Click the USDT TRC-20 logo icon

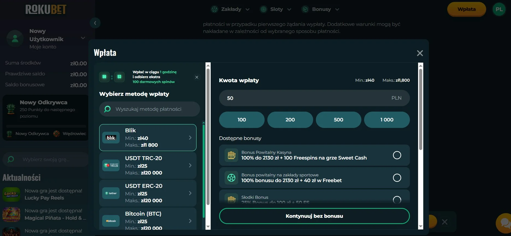tap(111, 165)
